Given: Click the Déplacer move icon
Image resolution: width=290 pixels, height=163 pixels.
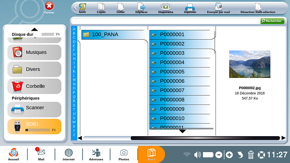Looking at the screenshot, I should [x=141, y=7].
